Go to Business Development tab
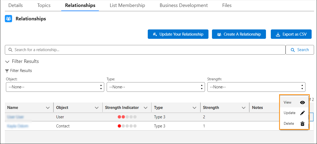Image resolution: width=317 pixels, height=144 pixels. pos(183,5)
